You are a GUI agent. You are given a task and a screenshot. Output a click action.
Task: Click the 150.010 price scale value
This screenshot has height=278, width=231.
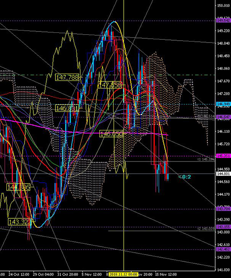pos(224,6)
